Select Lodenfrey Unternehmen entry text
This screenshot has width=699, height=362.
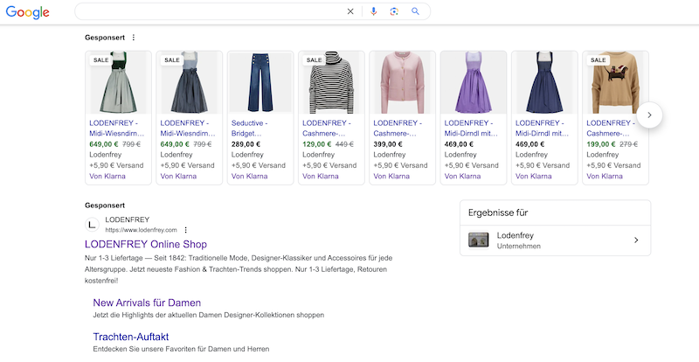point(519,240)
